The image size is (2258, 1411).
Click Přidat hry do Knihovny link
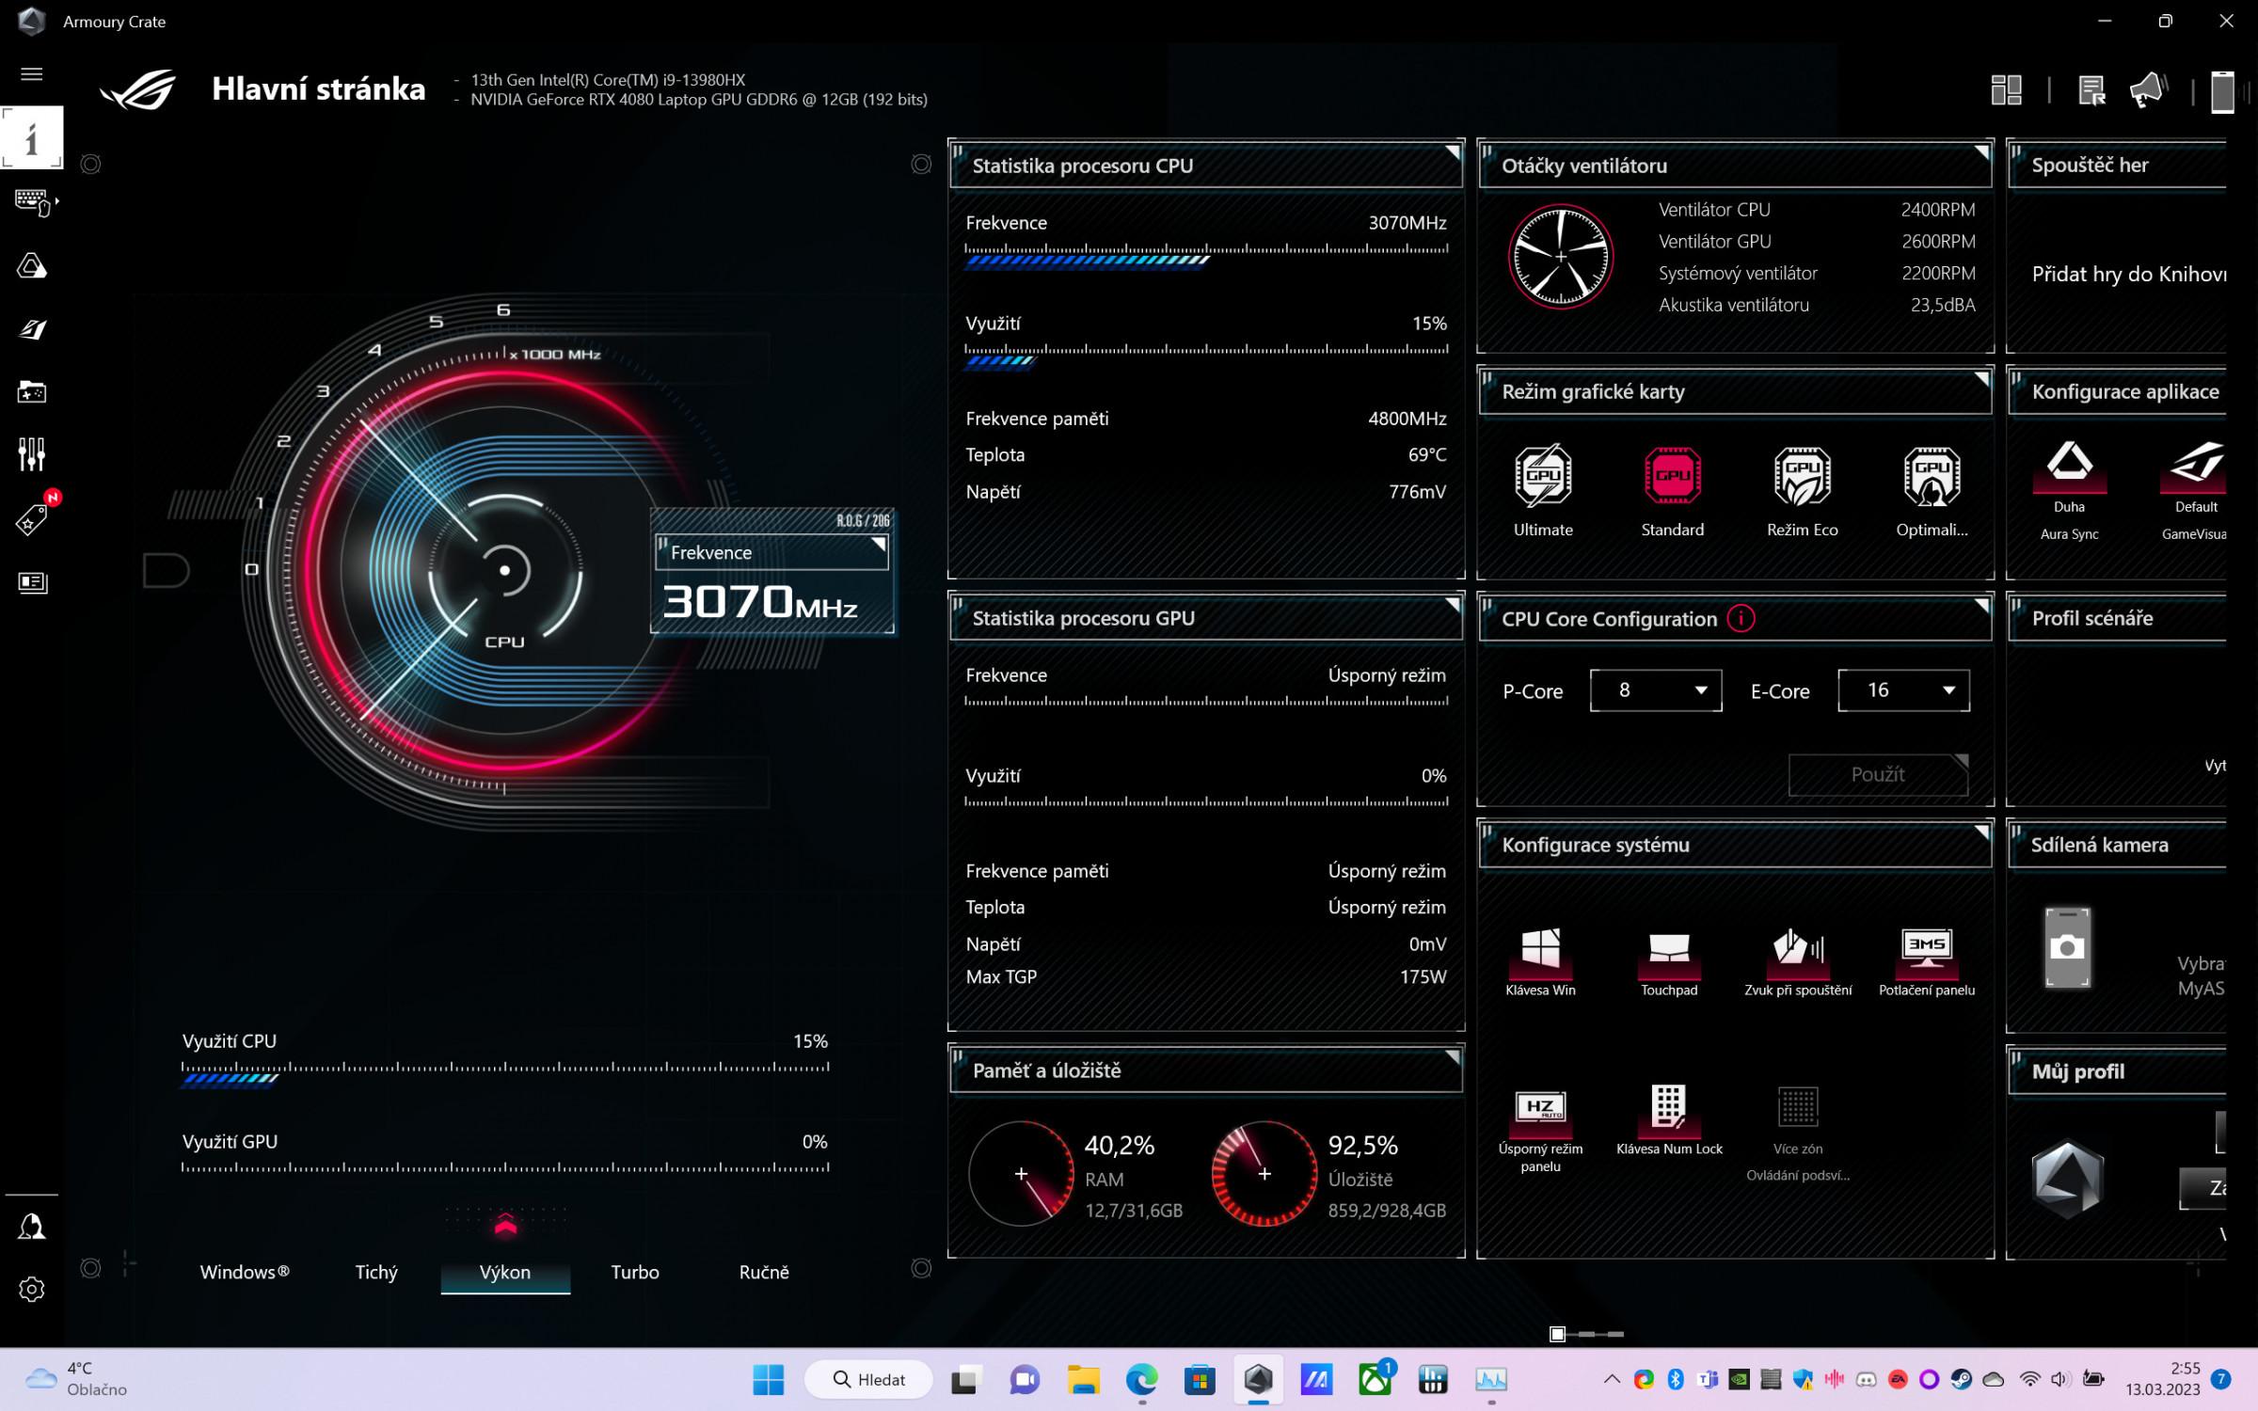click(x=2128, y=274)
